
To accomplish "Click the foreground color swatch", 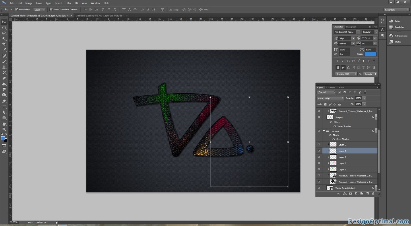I will (x=3, y=138).
